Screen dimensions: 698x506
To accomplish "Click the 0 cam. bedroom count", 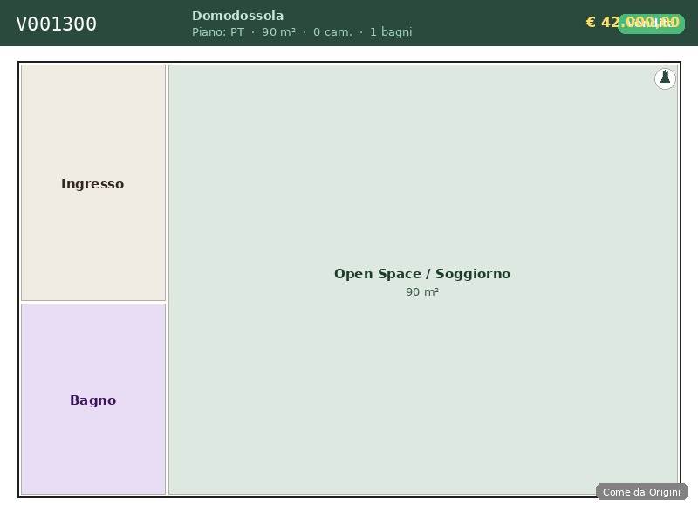I will pos(332,32).
